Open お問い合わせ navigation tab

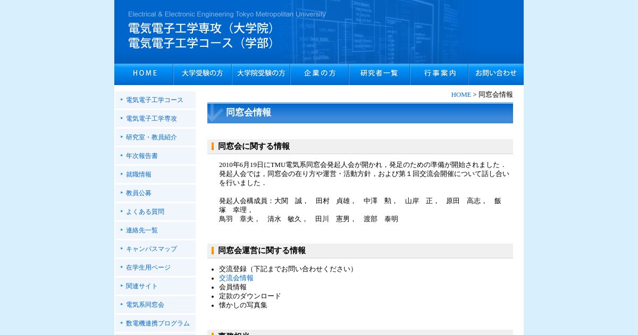coord(496,74)
